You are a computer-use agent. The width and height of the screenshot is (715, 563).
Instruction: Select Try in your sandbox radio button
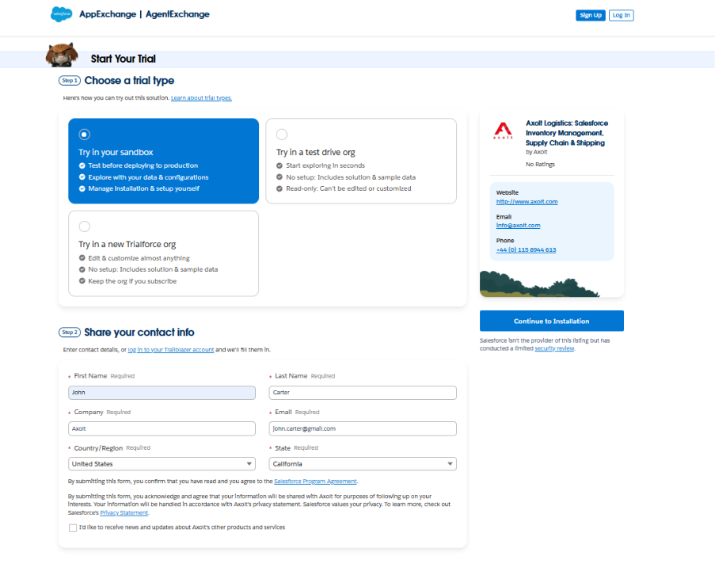coord(85,135)
